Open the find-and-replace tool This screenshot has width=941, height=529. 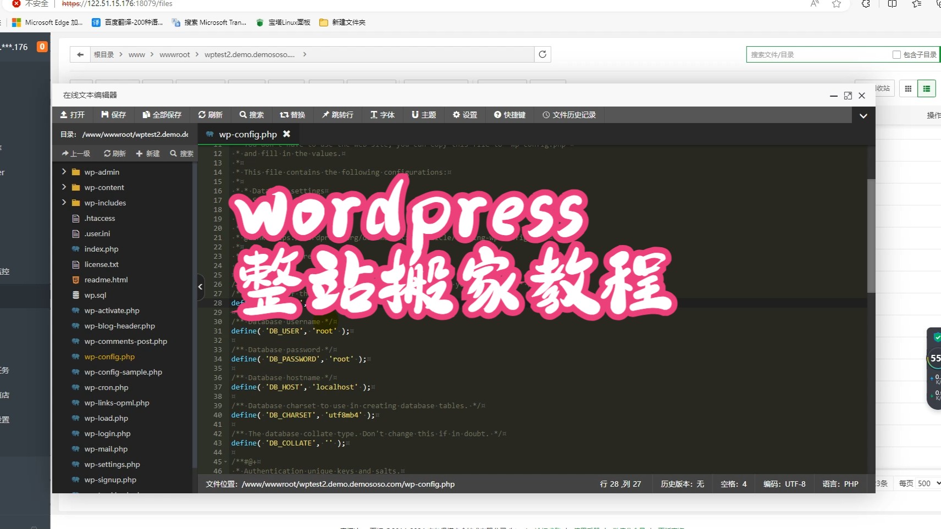click(x=292, y=115)
